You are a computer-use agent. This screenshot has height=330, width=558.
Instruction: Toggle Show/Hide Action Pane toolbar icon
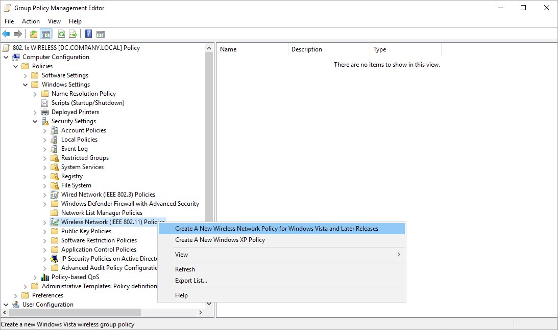pos(101,34)
